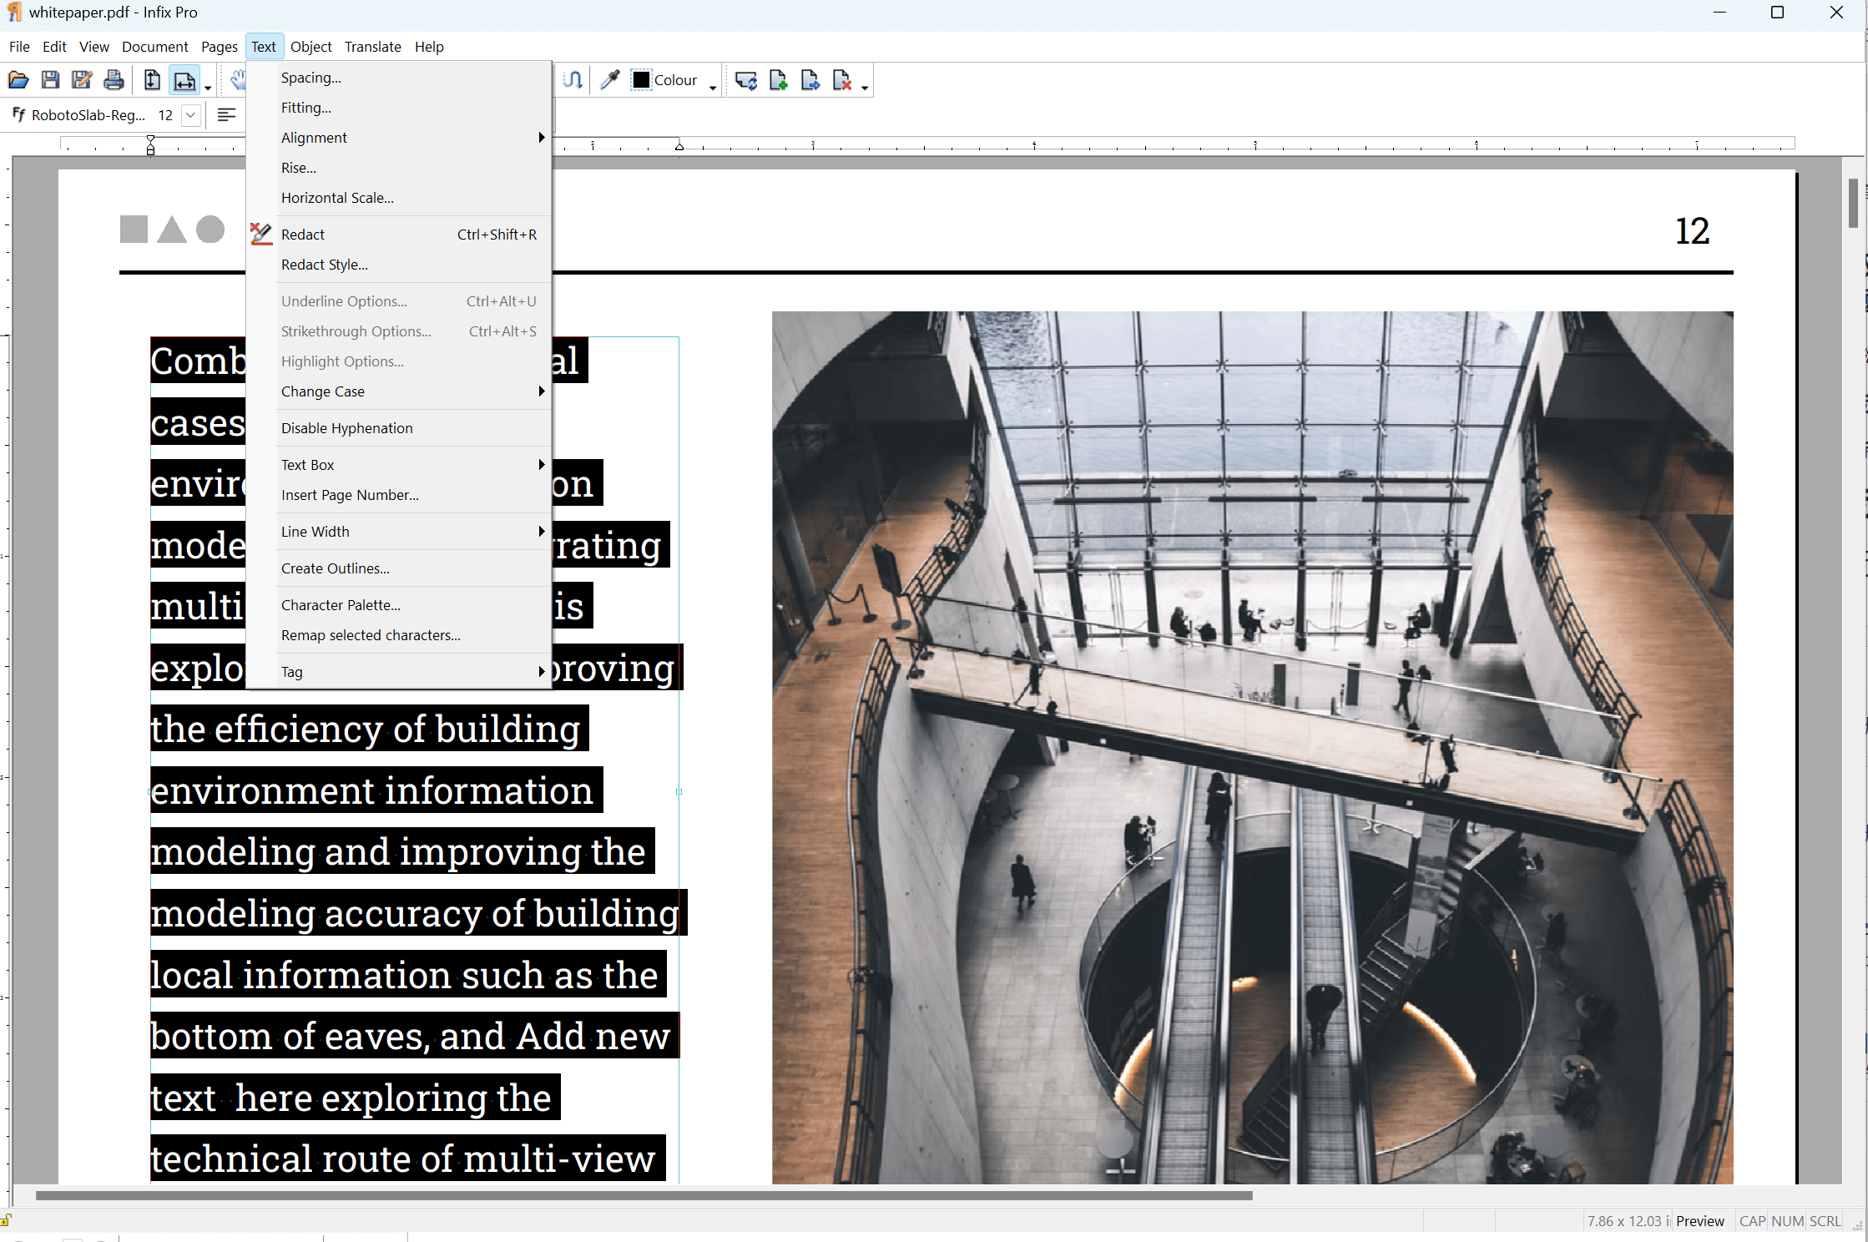Click the insert new page icon
The width and height of the screenshot is (1868, 1242).
(x=778, y=79)
